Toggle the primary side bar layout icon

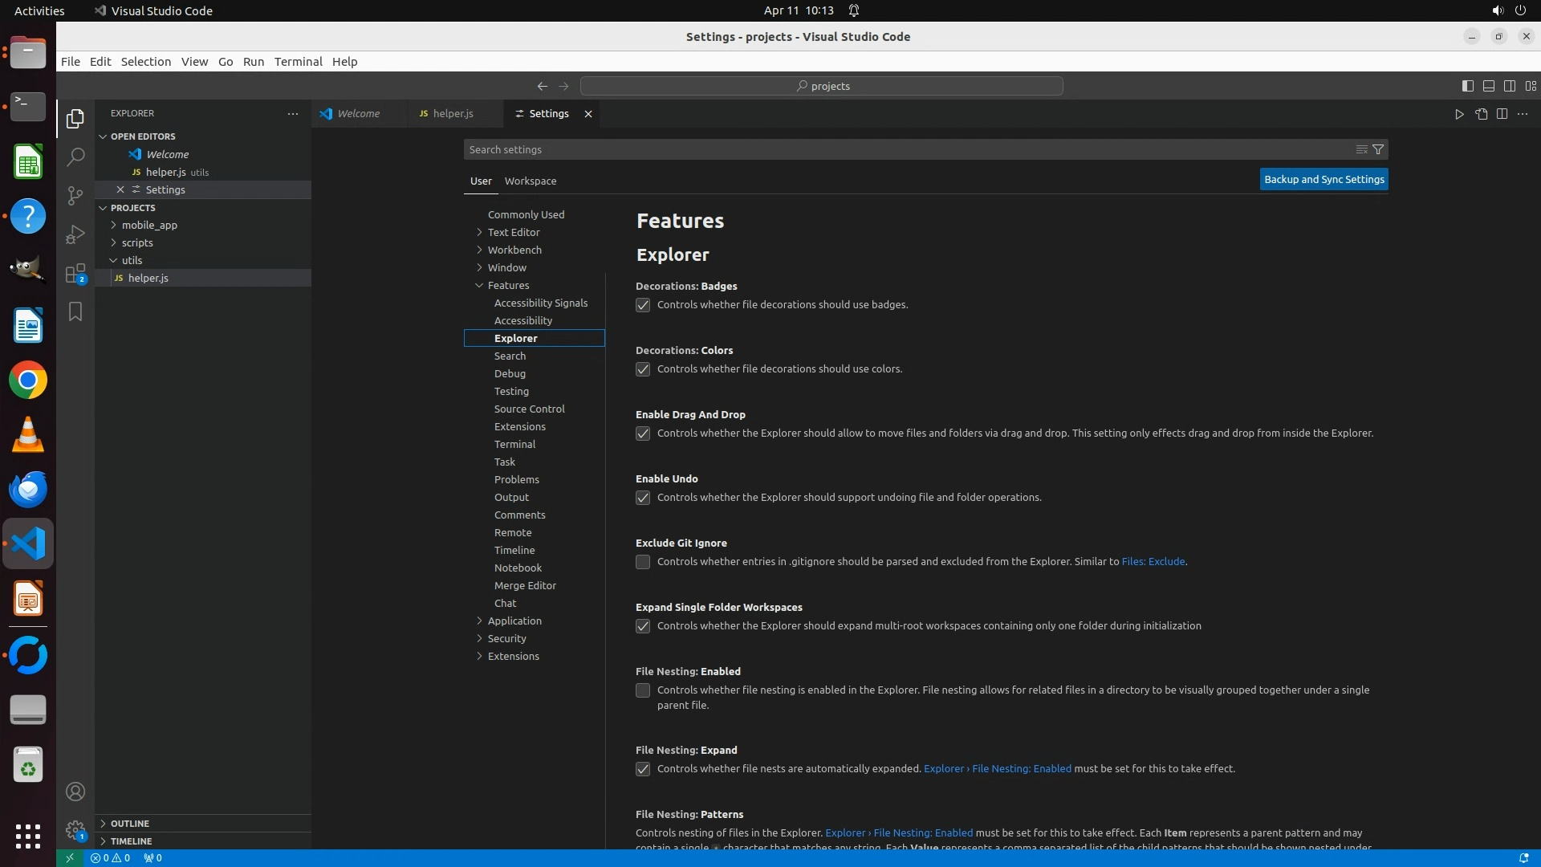pyautogui.click(x=1467, y=86)
